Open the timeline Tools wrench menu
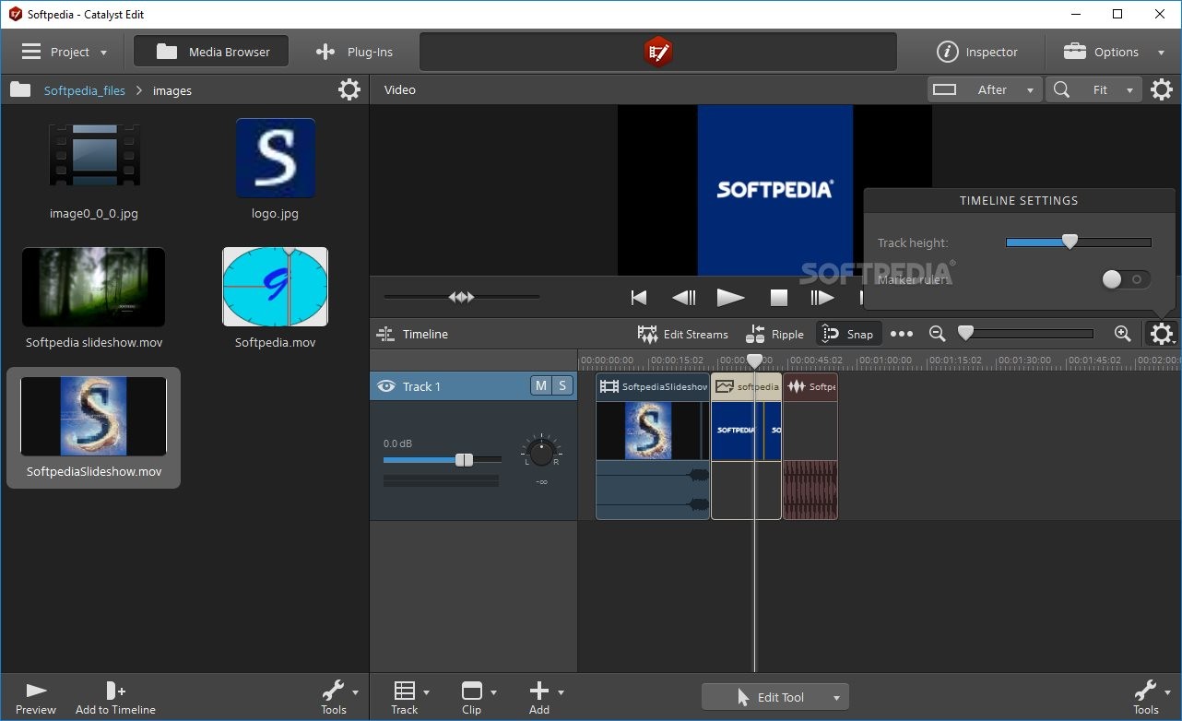The height and width of the screenshot is (721, 1182). pyautogui.click(x=1151, y=698)
